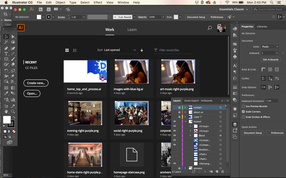This screenshot has width=286, height=178.
Task: Open the Effect menu in the menu bar
Action: click(x=98, y=2)
